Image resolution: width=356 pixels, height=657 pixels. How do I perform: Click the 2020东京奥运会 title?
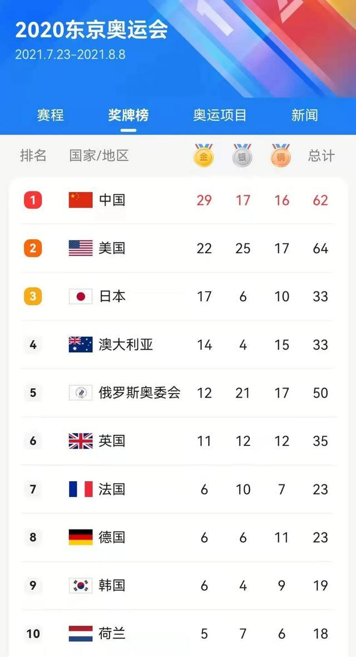(91, 31)
